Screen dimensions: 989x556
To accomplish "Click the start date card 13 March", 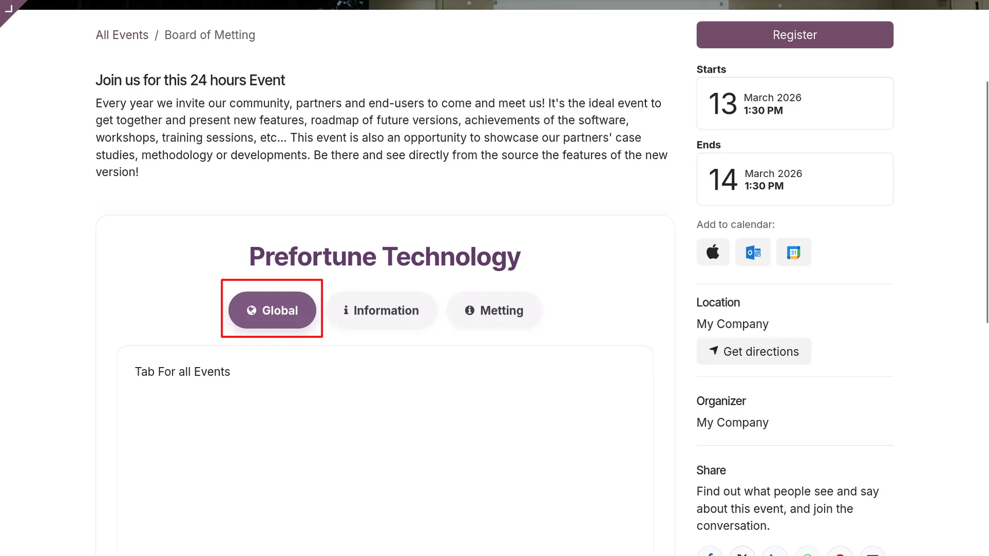I will tap(795, 103).
